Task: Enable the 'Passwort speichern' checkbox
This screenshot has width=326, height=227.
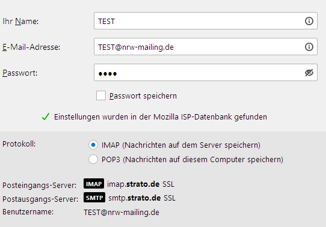Action: 101,95
